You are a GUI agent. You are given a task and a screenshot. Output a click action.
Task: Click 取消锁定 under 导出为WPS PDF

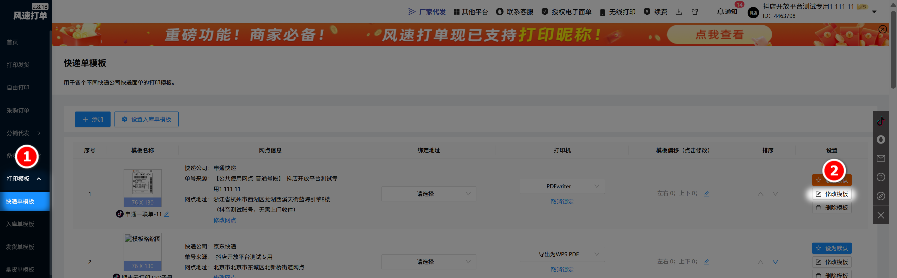562,270
